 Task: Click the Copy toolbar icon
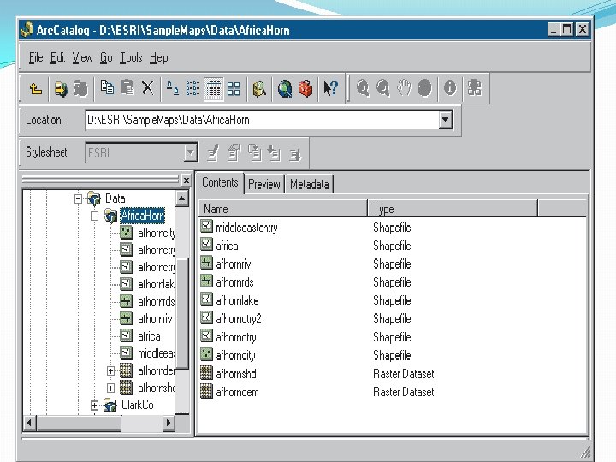(107, 87)
